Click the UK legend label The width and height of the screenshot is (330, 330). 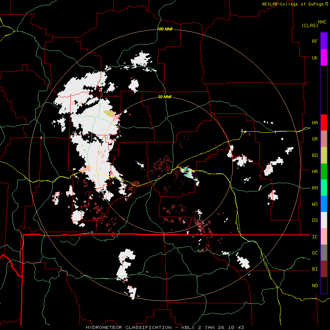coord(315,58)
